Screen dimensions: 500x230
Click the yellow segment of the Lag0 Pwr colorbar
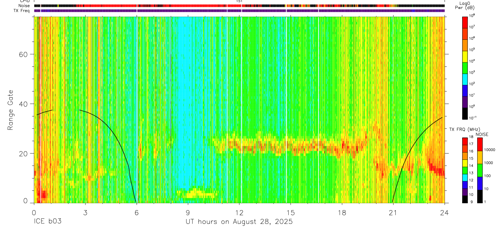465,56
